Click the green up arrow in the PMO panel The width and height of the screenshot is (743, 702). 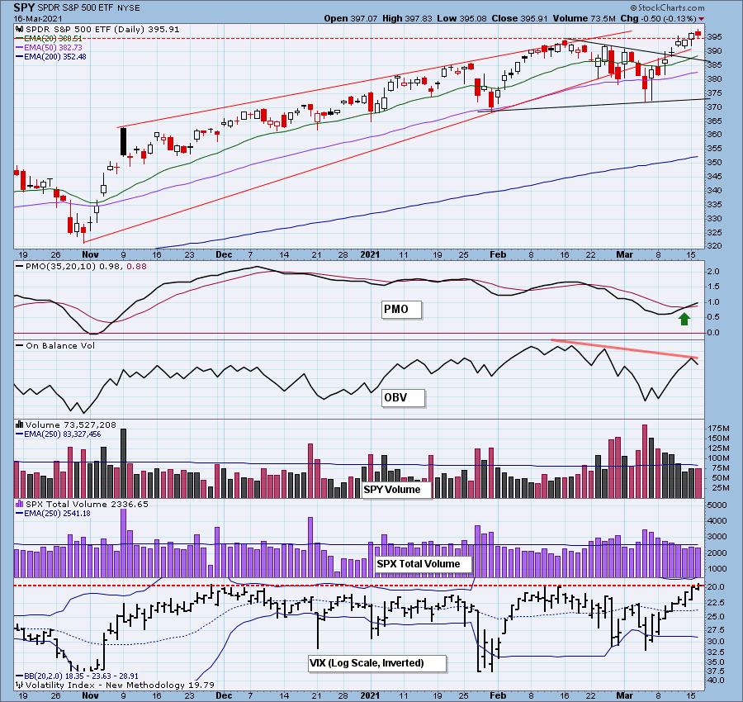pos(684,319)
